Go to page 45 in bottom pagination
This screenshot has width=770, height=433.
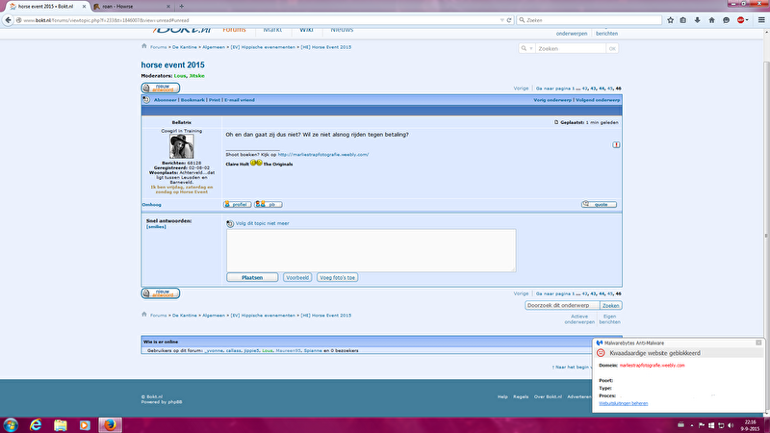610,293
